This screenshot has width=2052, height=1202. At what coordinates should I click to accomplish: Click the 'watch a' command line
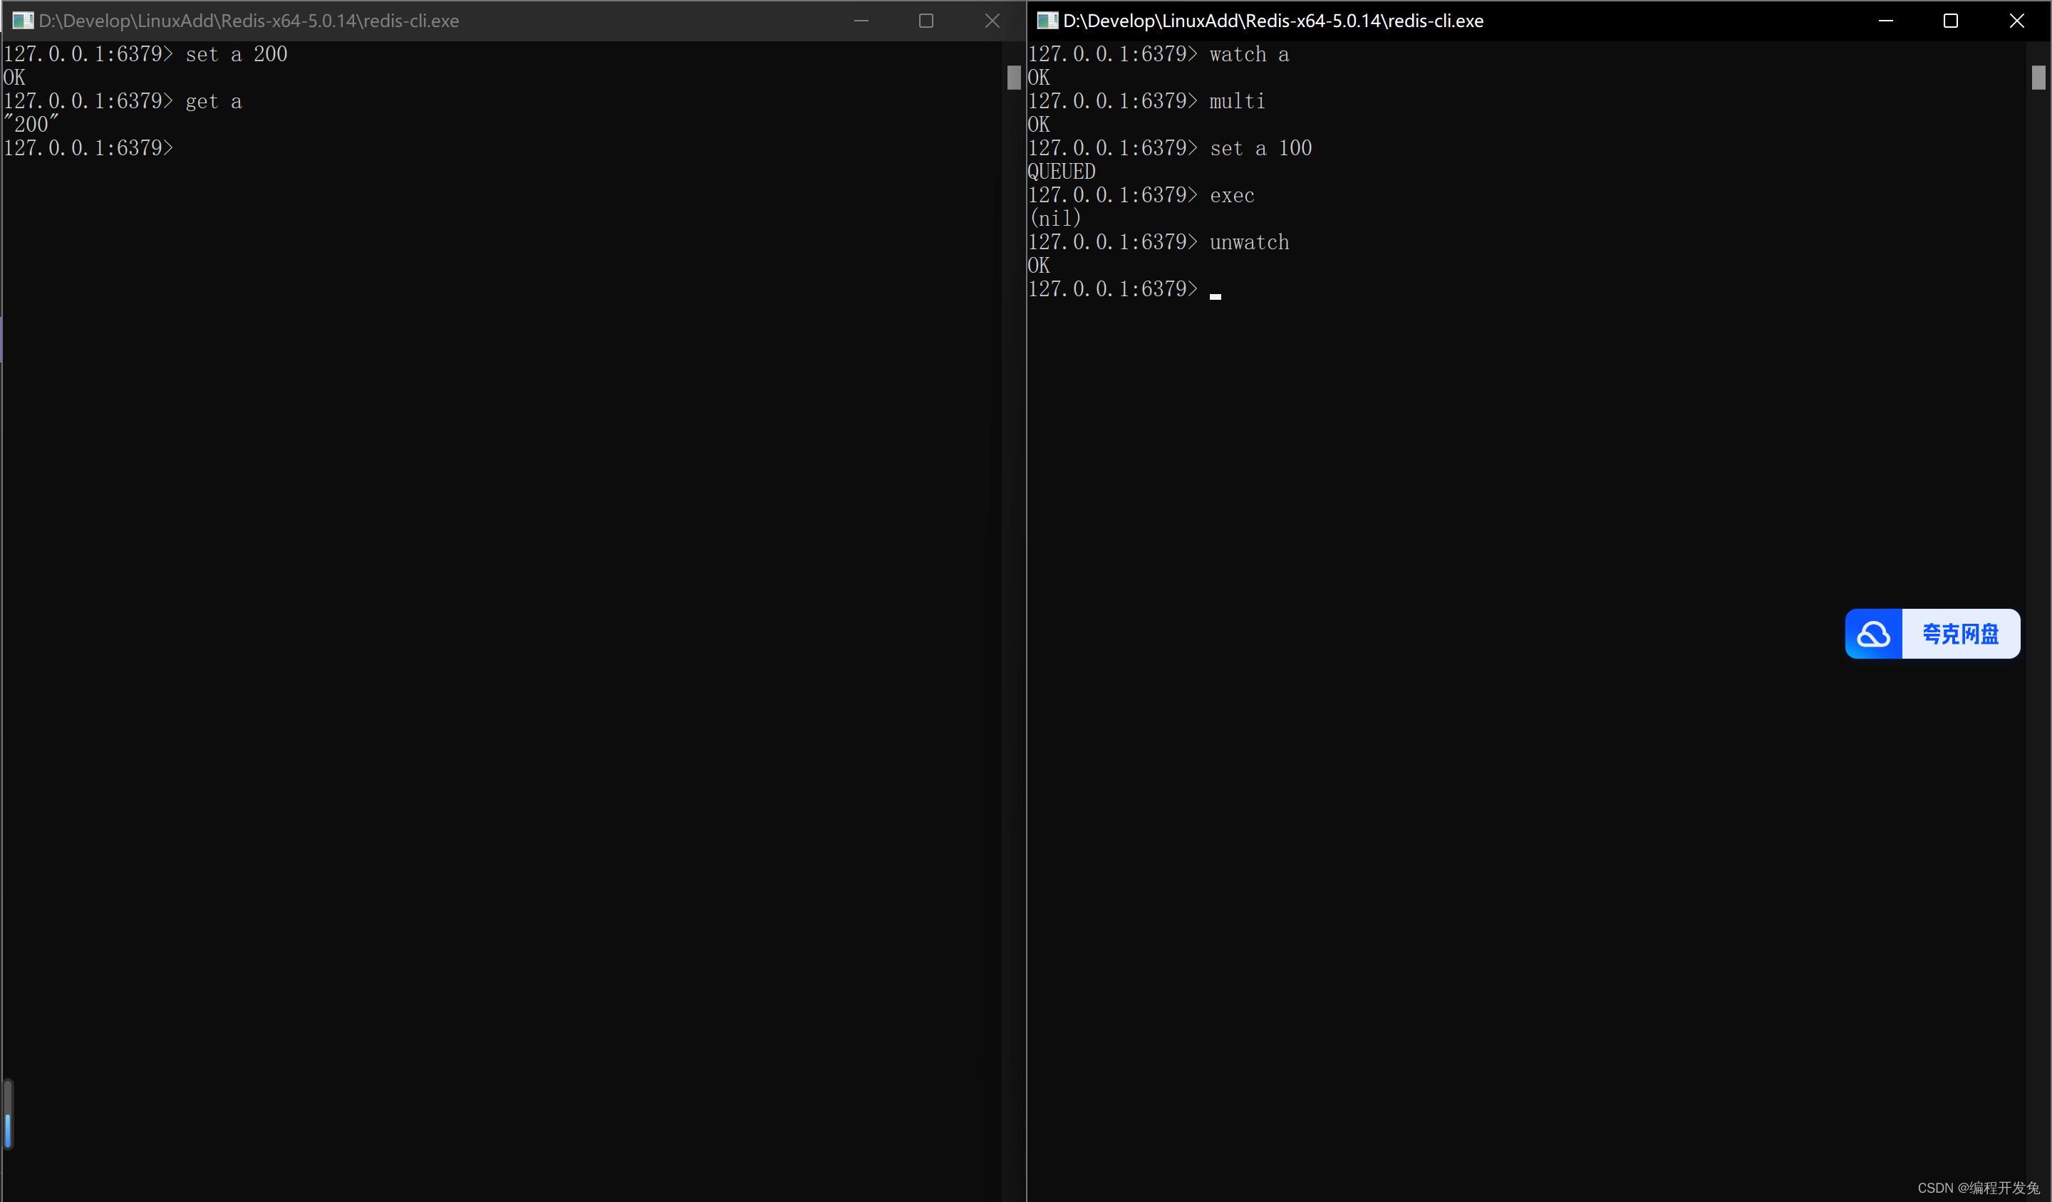(1159, 55)
